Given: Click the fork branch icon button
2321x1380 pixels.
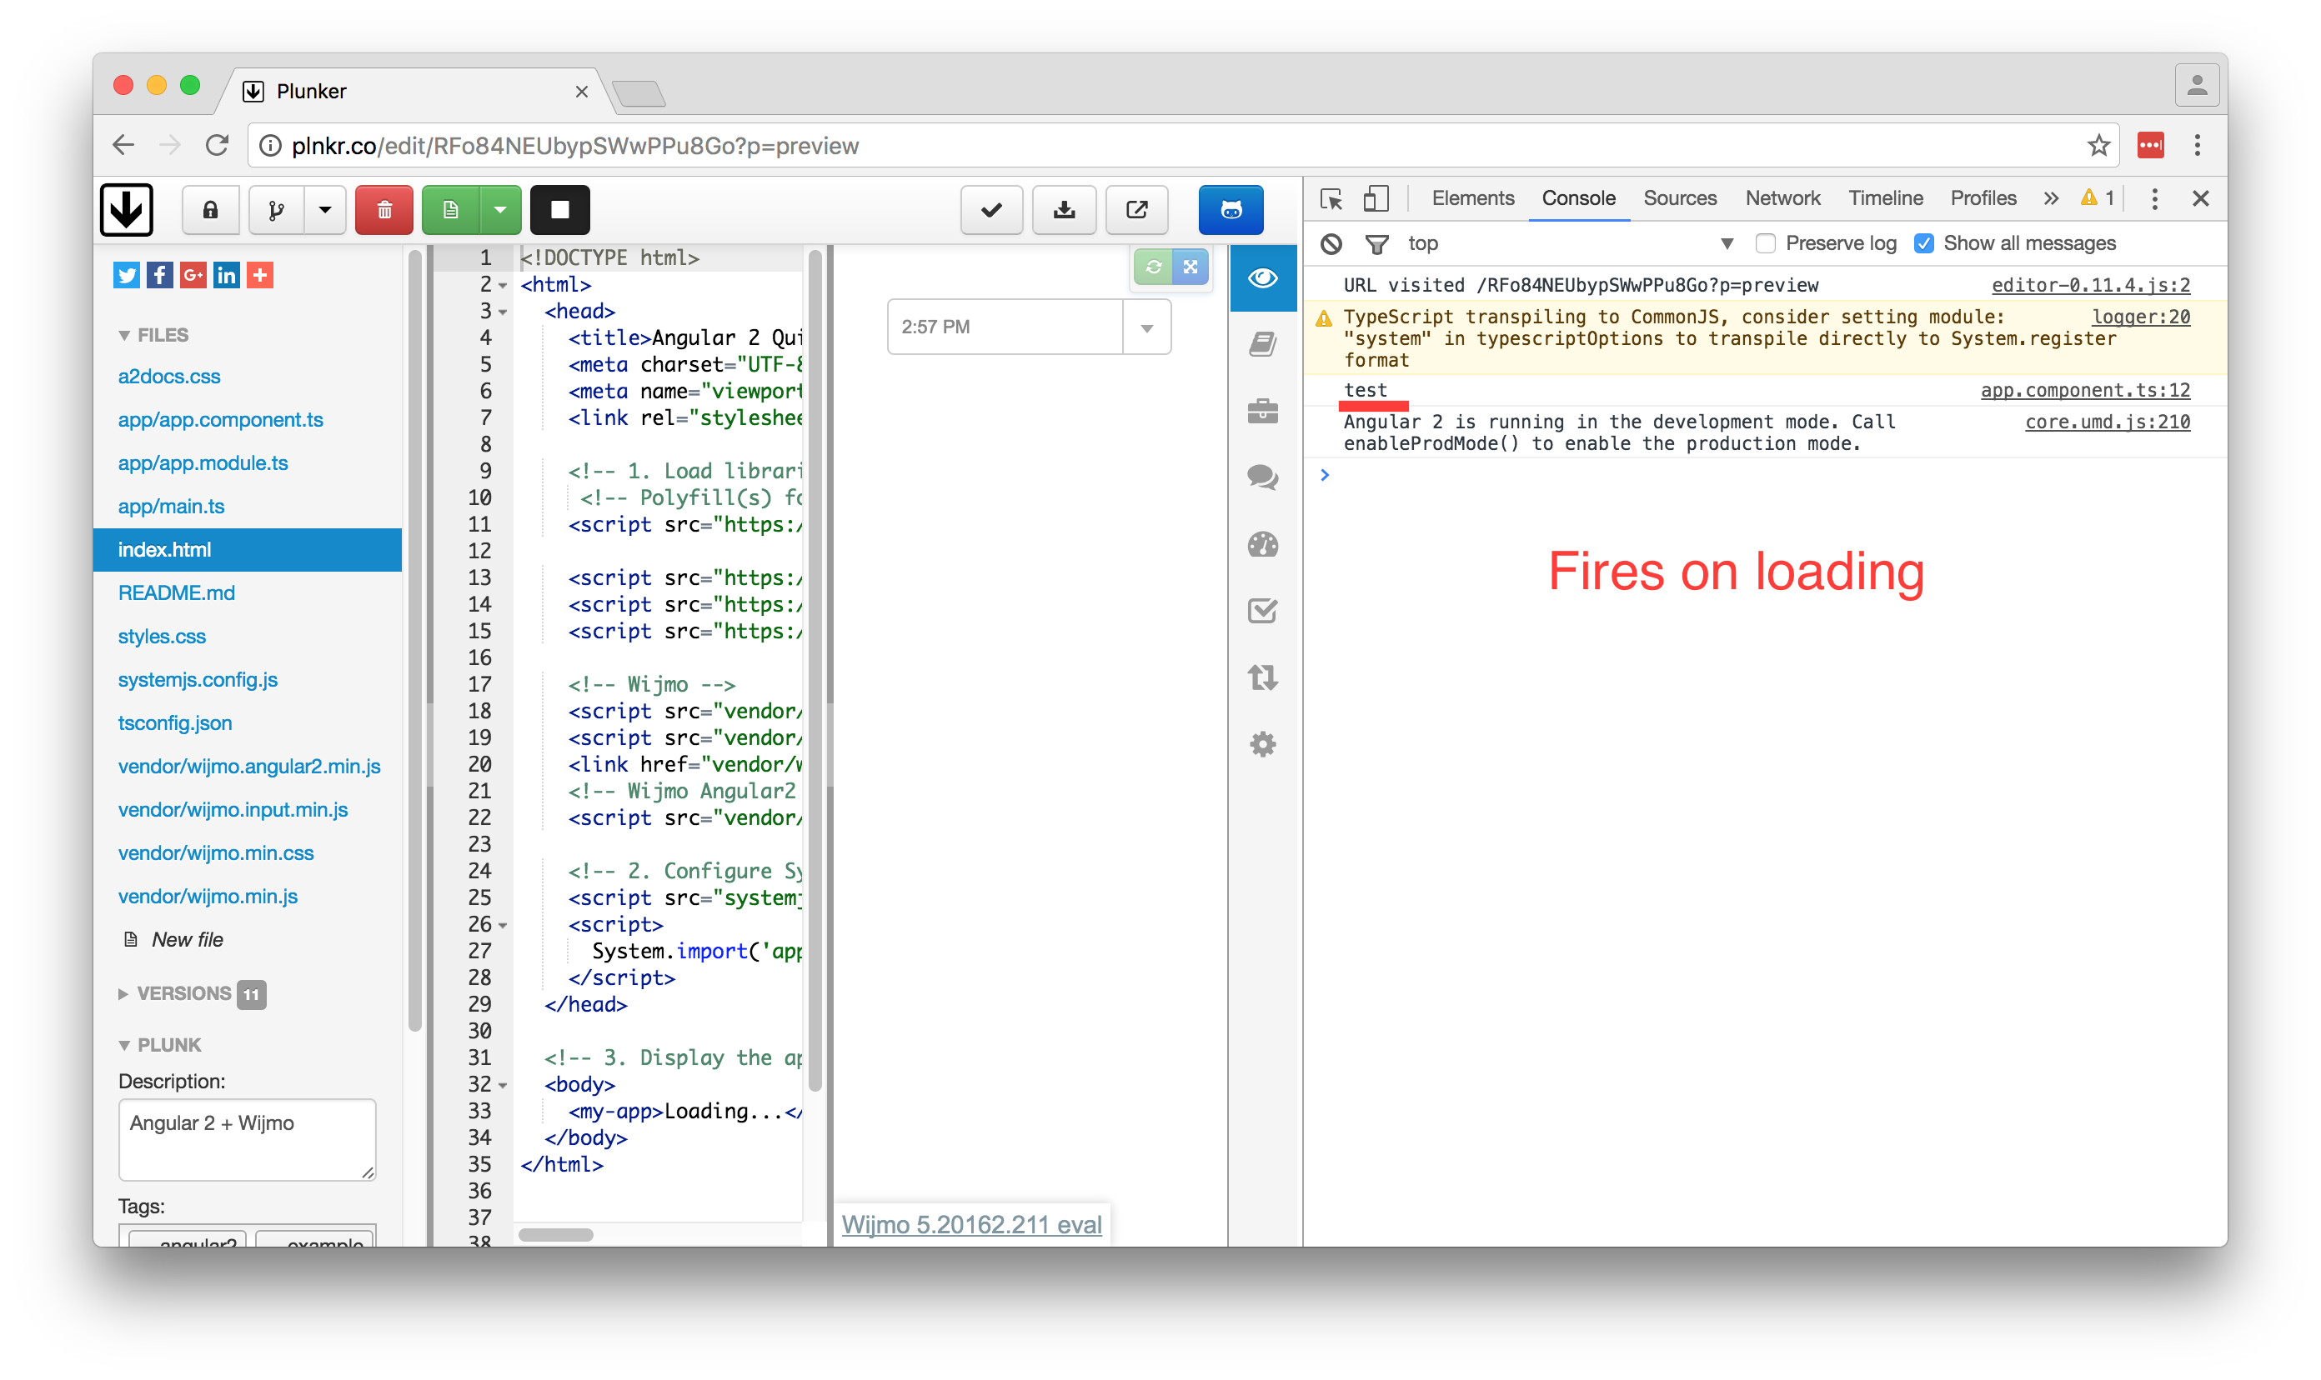Looking at the screenshot, I should tap(276, 210).
